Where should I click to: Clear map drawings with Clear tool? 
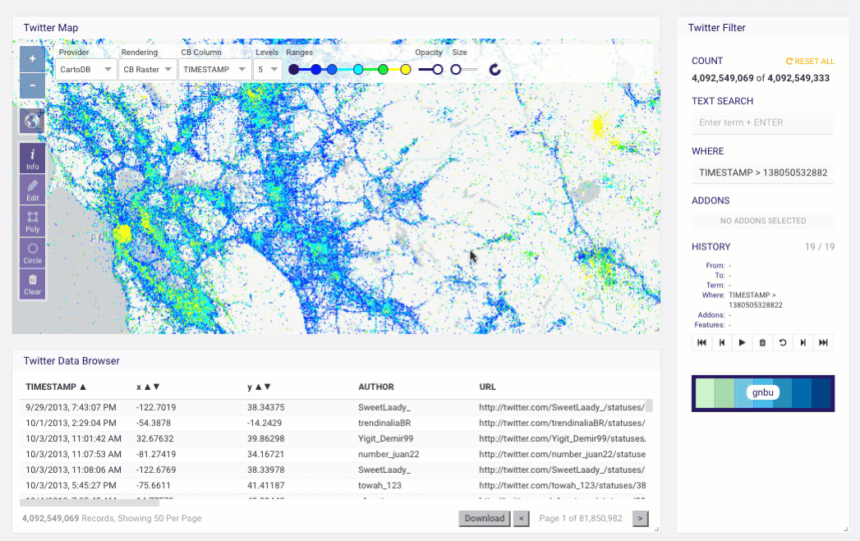point(32,285)
